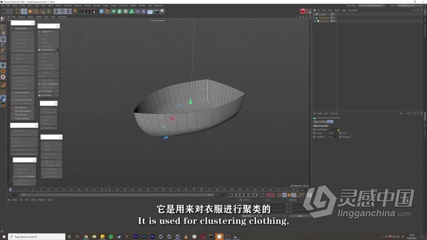Click Polygon Pen in floating menu
Viewport: 427px width, 240px height.
pos(47,32)
